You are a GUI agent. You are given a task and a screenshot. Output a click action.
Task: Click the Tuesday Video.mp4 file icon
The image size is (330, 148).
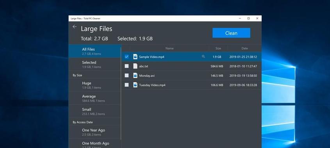[136, 85]
